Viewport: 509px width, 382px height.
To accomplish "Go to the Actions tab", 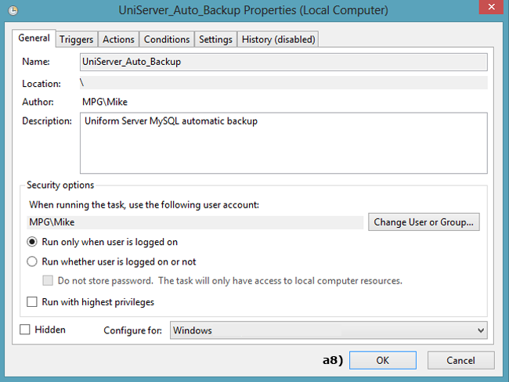I will point(118,39).
